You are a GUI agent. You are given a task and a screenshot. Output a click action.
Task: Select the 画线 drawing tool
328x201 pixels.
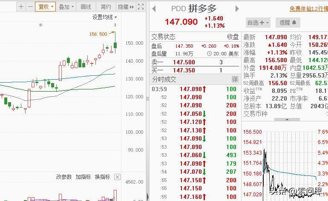(x=86, y=7)
